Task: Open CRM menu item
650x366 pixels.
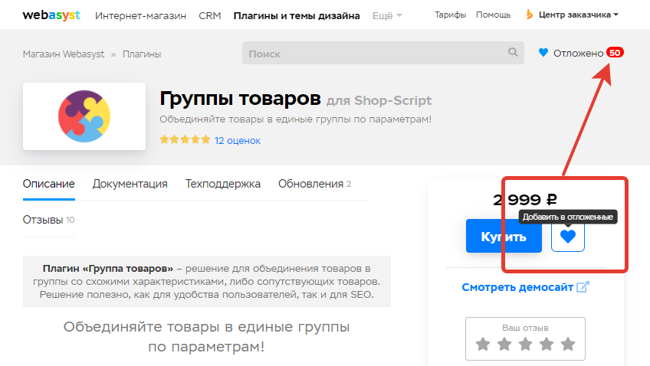Action: pyautogui.click(x=210, y=16)
